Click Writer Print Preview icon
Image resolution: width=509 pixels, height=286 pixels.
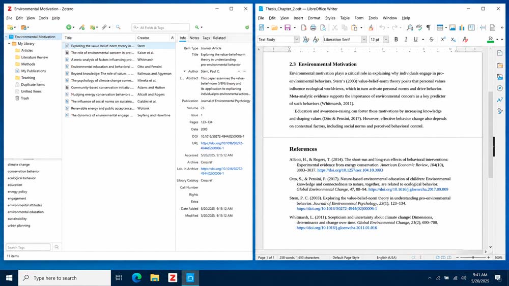coord(323,28)
